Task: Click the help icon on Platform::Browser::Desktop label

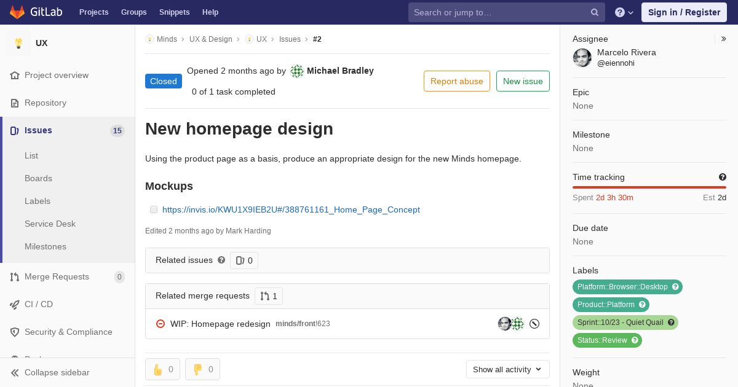Action: coord(675,287)
